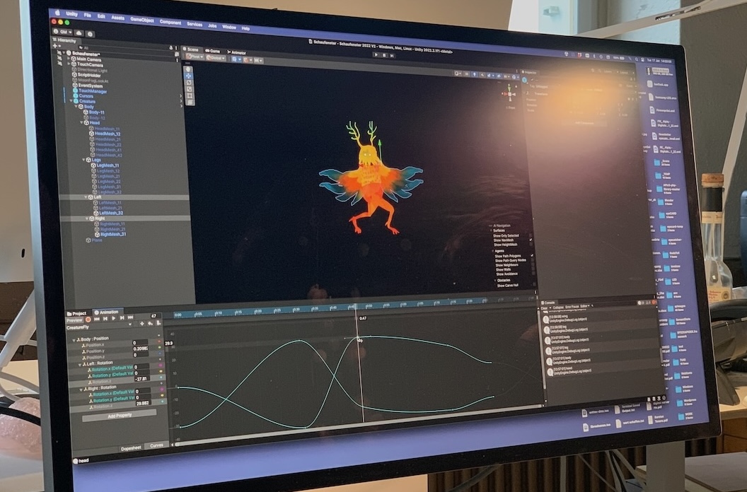Collapse Body : Position property group
The image size is (747, 492).
74,341
